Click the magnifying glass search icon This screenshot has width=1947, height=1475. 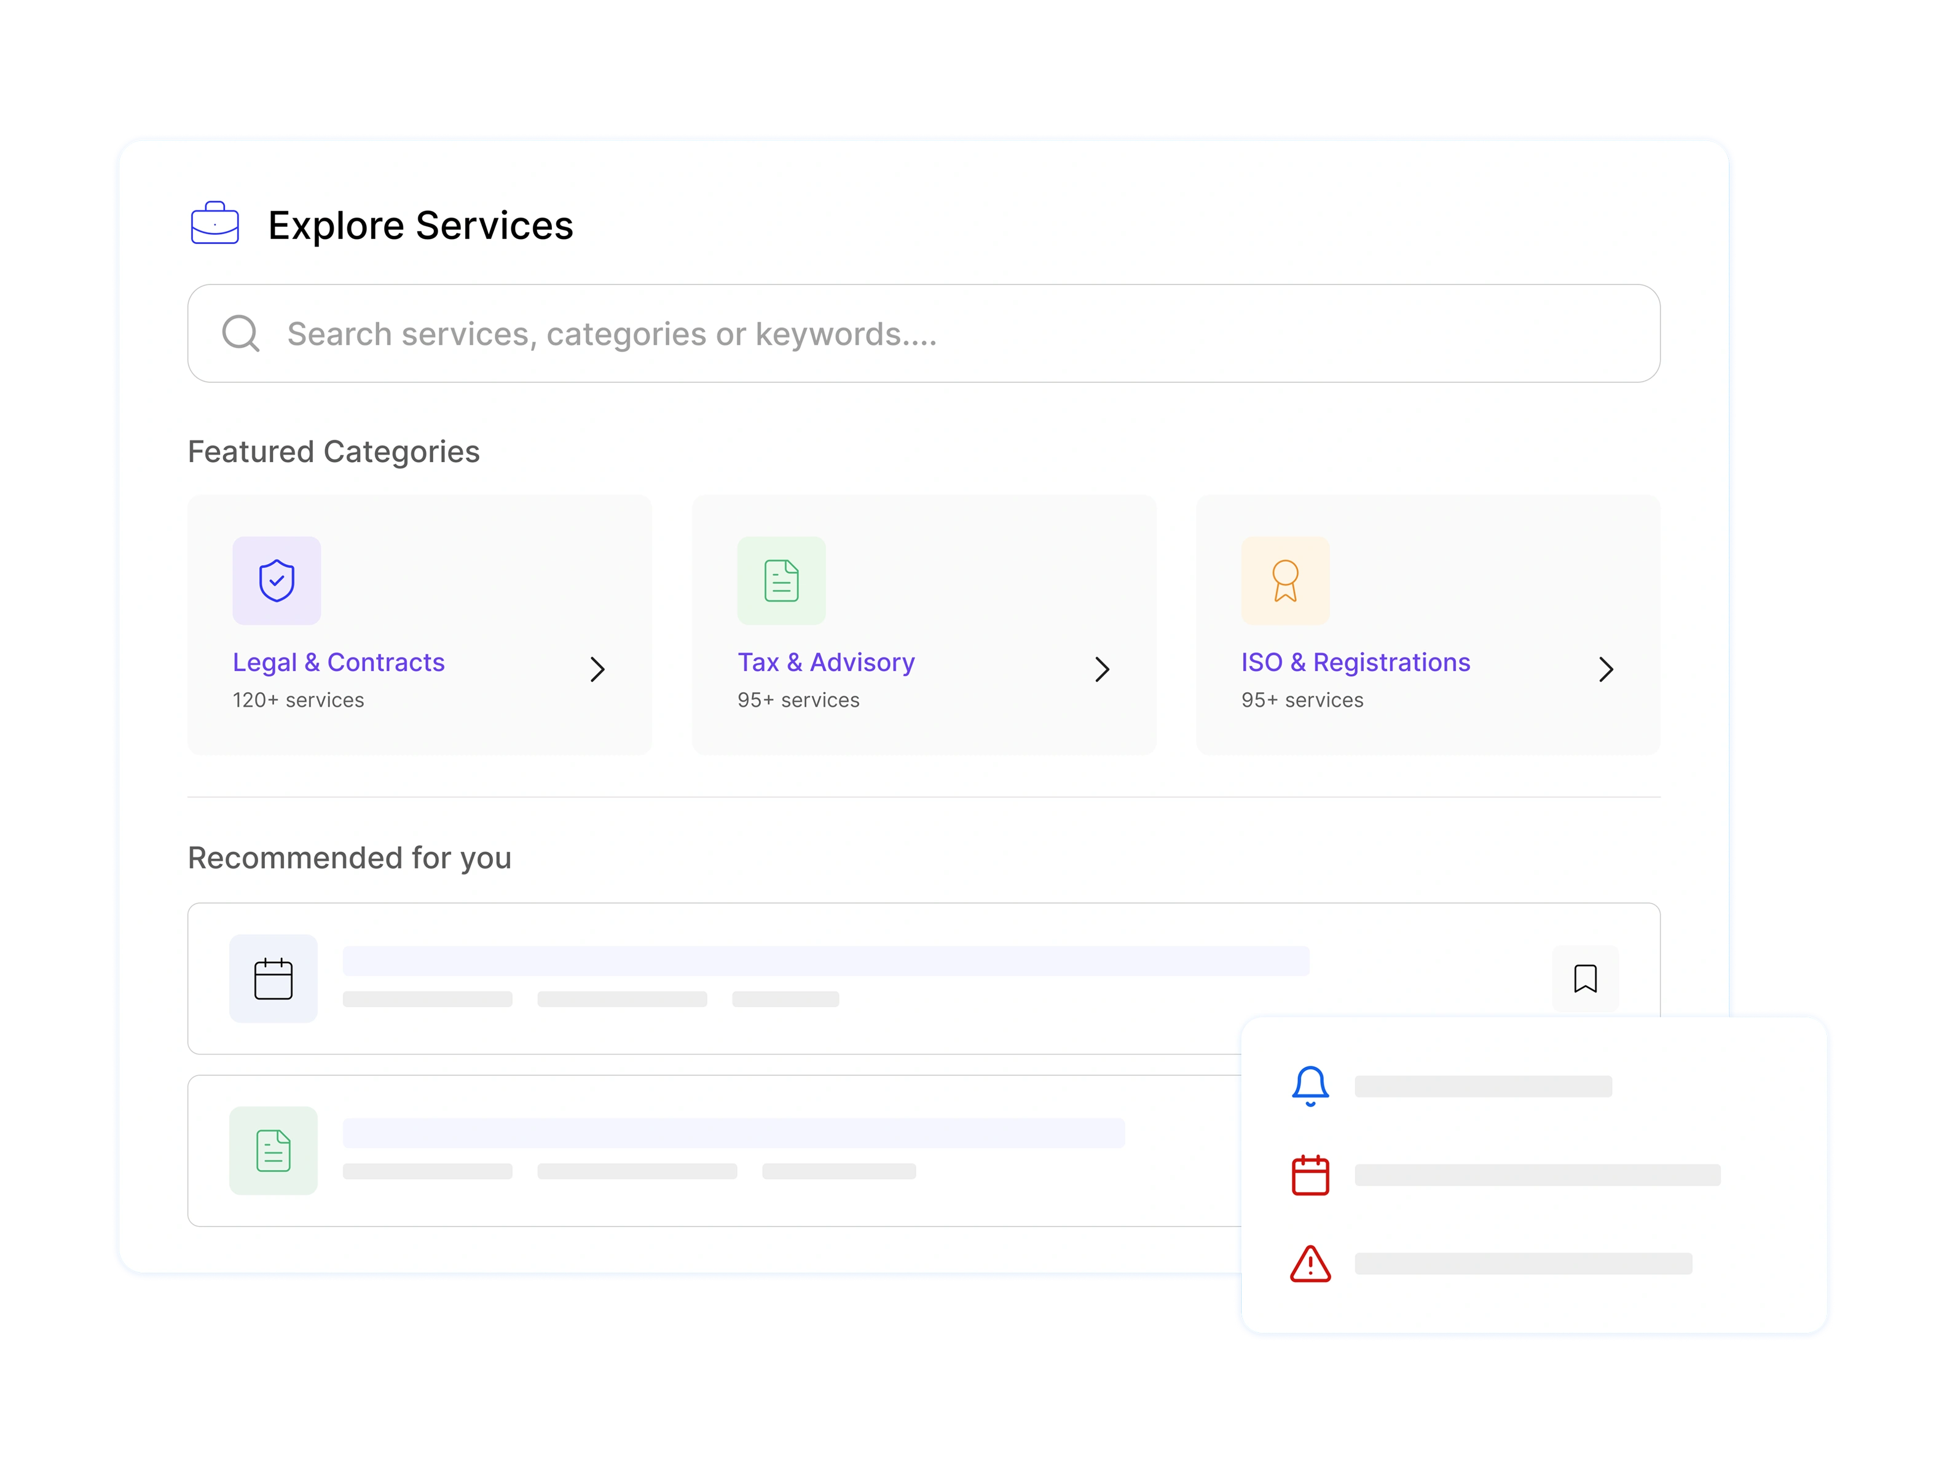coord(240,334)
